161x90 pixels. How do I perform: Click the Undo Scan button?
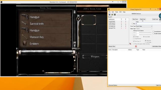point(155,19)
